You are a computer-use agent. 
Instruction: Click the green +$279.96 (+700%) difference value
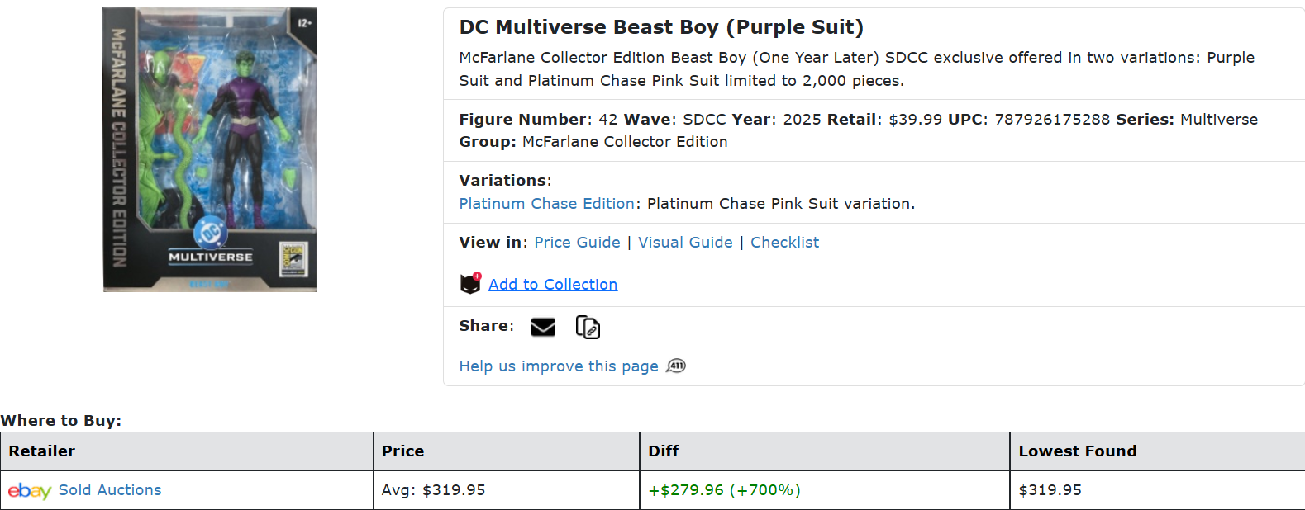coord(724,490)
